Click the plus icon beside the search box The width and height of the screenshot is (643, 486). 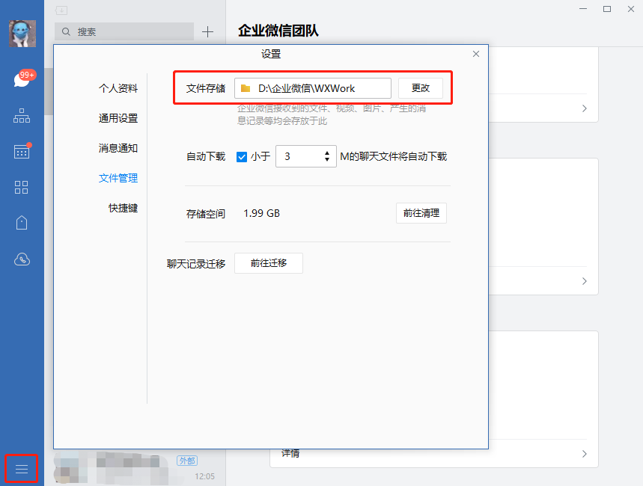tap(208, 32)
